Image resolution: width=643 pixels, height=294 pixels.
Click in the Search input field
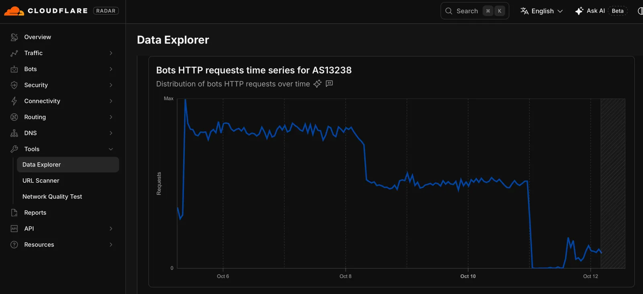(x=475, y=11)
